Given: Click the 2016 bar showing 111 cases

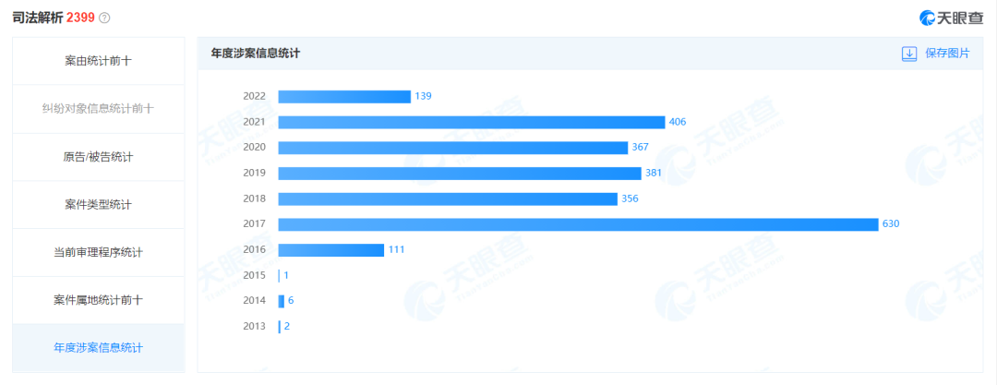Looking at the screenshot, I should pyautogui.click(x=331, y=249).
